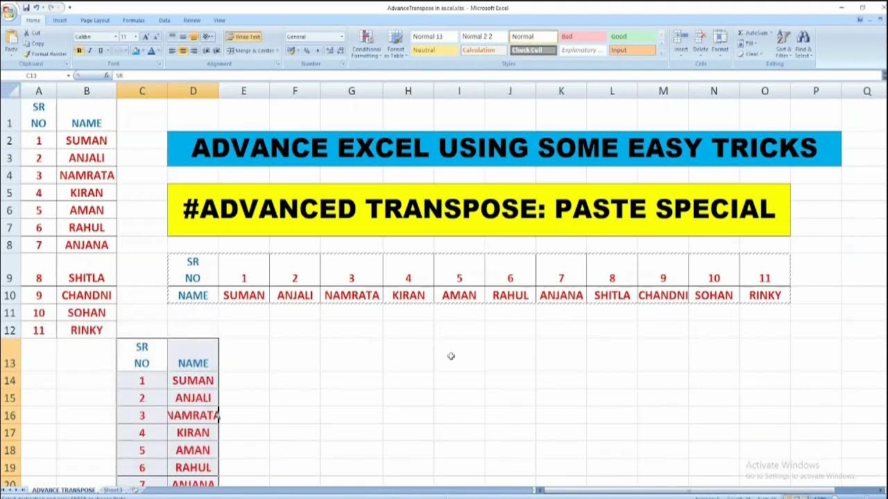888x499 pixels.
Task: Apply the Good cell style
Action: (633, 37)
